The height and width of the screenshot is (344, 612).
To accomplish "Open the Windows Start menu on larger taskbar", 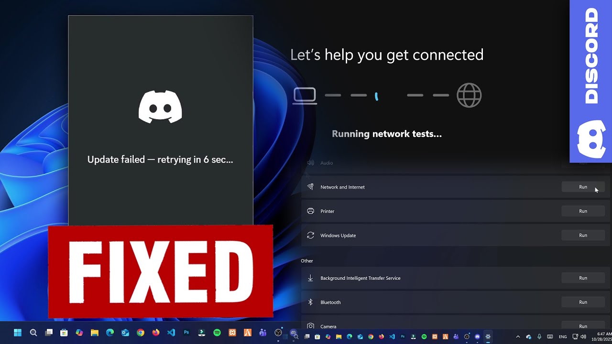I will tap(18, 333).
